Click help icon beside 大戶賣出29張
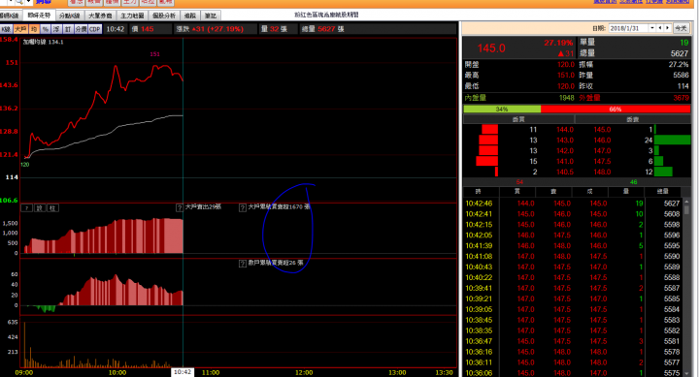The width and height of the screenshot is (699, 377). (180, 207)
